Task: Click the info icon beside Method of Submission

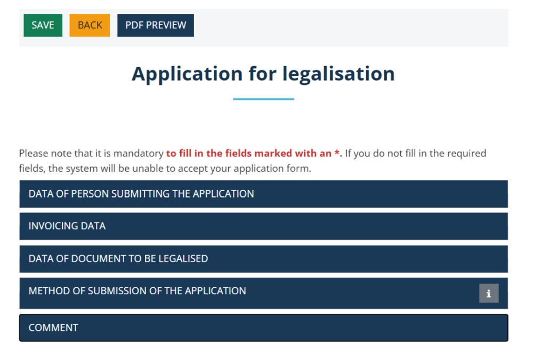Action: pyautogui.click(x=488, y=293)
